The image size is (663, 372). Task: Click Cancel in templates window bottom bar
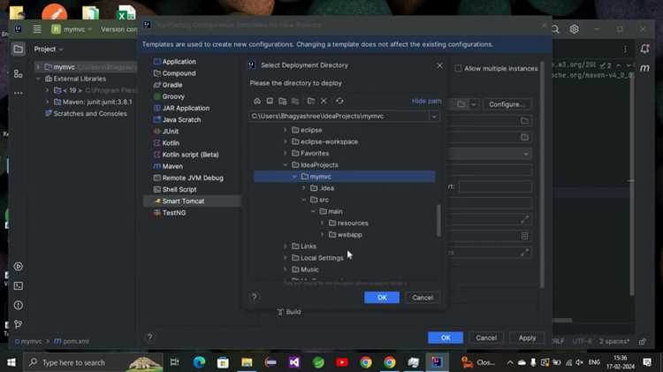pos(486,338)
